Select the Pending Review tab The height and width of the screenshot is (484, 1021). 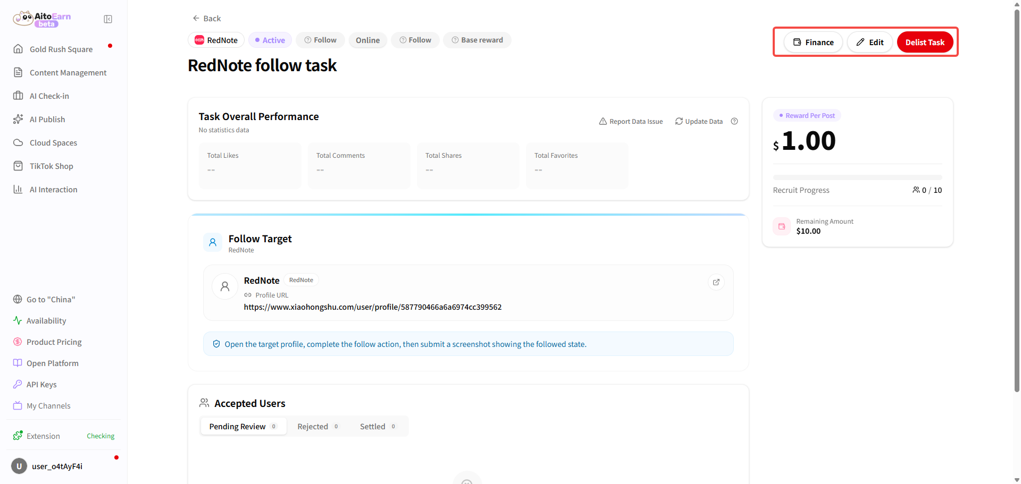[244, 427]
